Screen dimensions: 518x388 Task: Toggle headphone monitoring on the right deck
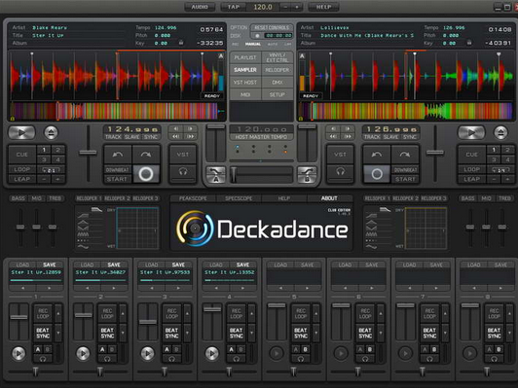(340, 172)
